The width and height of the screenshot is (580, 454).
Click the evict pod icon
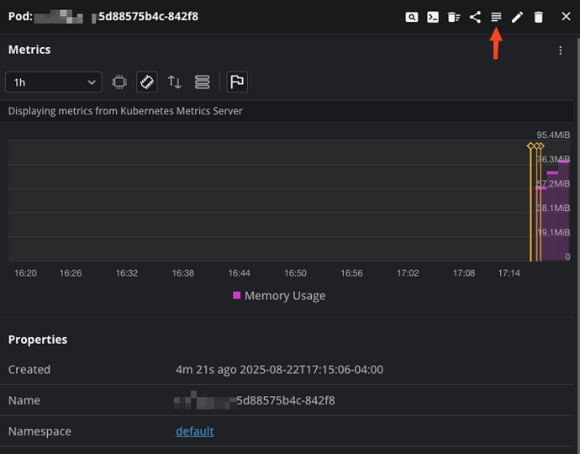454,17
